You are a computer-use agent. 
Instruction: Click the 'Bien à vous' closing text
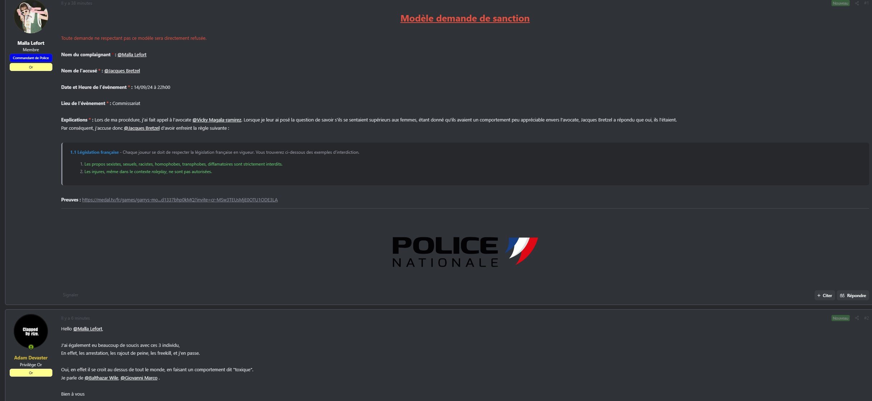click(73, 394)
